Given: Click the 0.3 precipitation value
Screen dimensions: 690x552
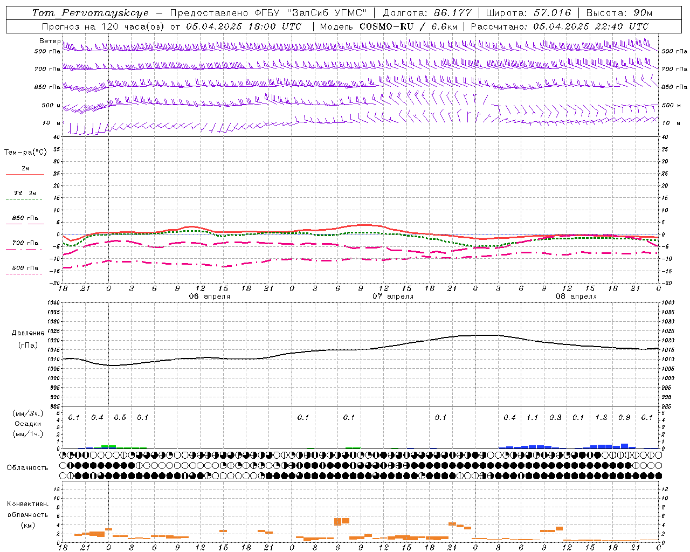Looking at the screenshot, I should click(555, 418).
